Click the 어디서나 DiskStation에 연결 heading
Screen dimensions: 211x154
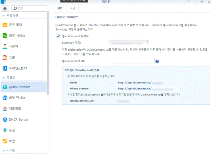[x=82, y=70]
